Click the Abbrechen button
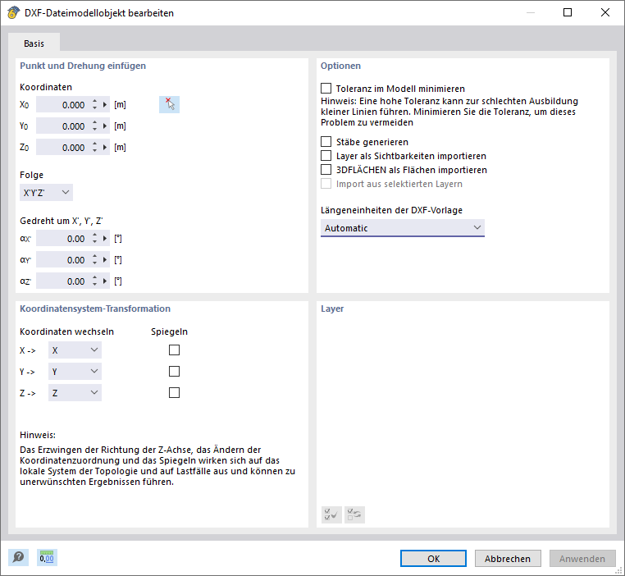Image resolution: width=625 pixels, height=576 pixels. click(508, 559)
